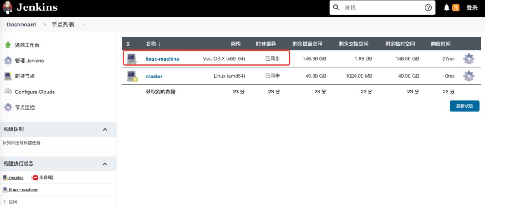Sort table by 剩余交换空间 column header
Image resolution: width=513 pixels, height=215 pixels.
coord(354,44)
